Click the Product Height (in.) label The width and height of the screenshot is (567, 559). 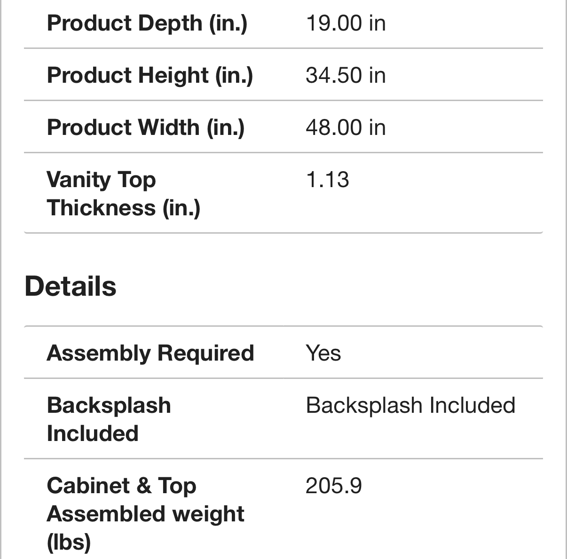point(150,76)
